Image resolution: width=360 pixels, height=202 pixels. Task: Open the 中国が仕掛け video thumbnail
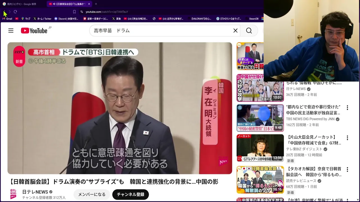tap(260, 88)
